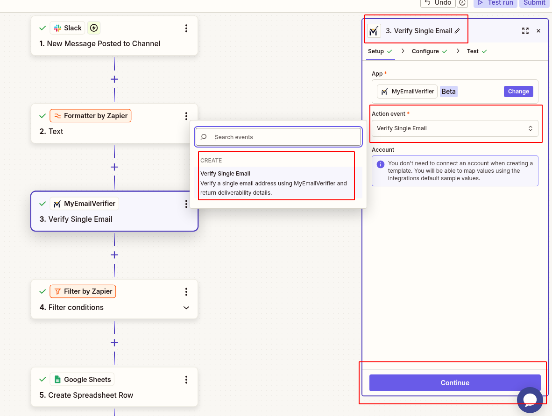Select Verify Single Email from the events list
Screen dimensions: 552x416
coord(276,183)
